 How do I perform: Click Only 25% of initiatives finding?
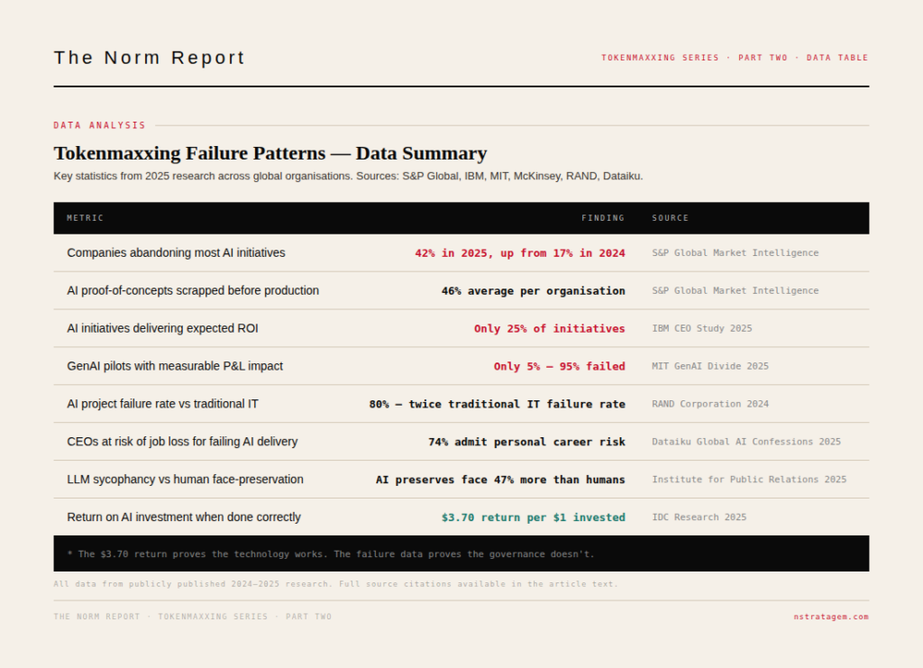coord(550,328)
